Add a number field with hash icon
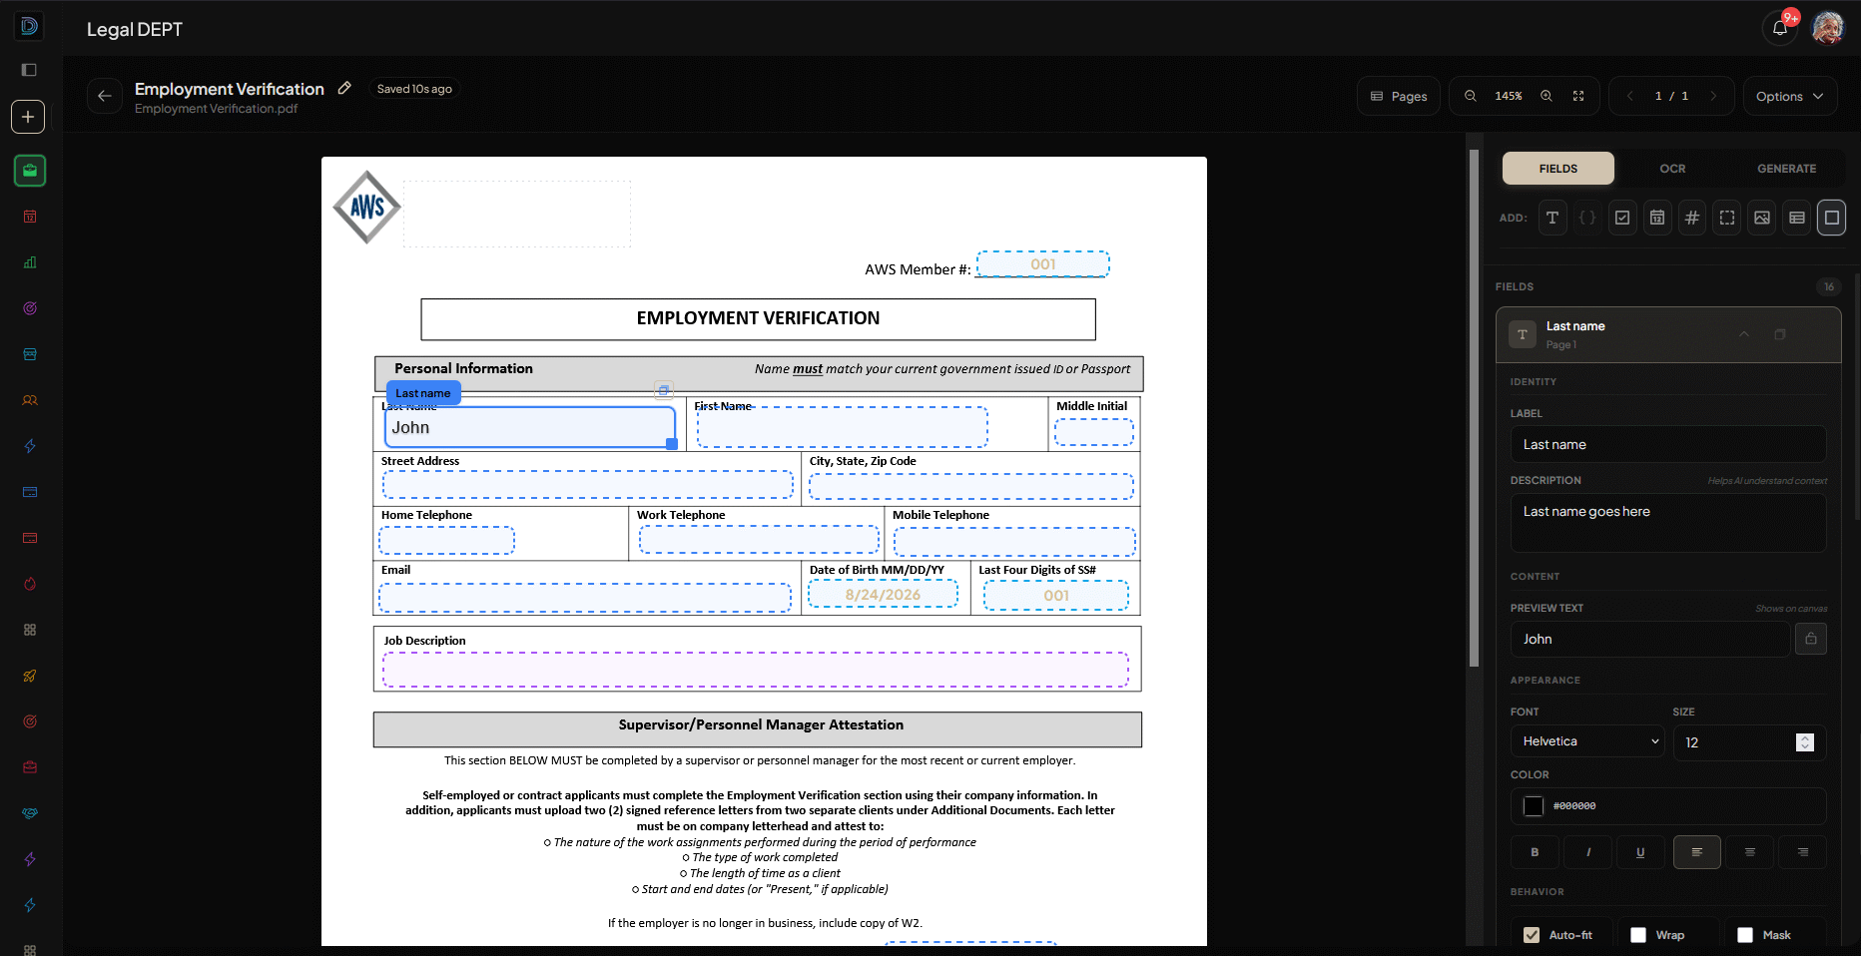 [x=1692, y=218]
